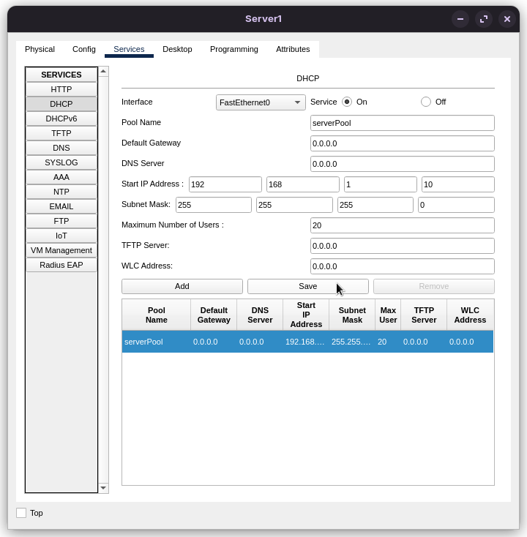
Task: Select VM Management service
Action: click(x=61, y=251)
